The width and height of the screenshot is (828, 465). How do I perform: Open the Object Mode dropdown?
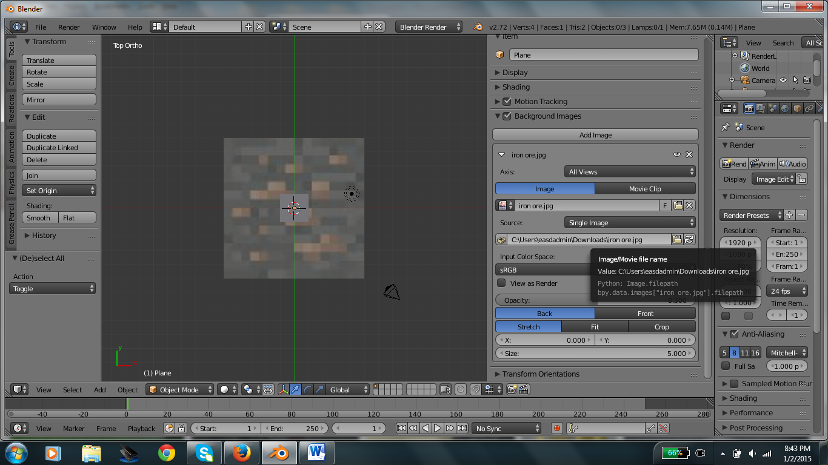(180, 390)
